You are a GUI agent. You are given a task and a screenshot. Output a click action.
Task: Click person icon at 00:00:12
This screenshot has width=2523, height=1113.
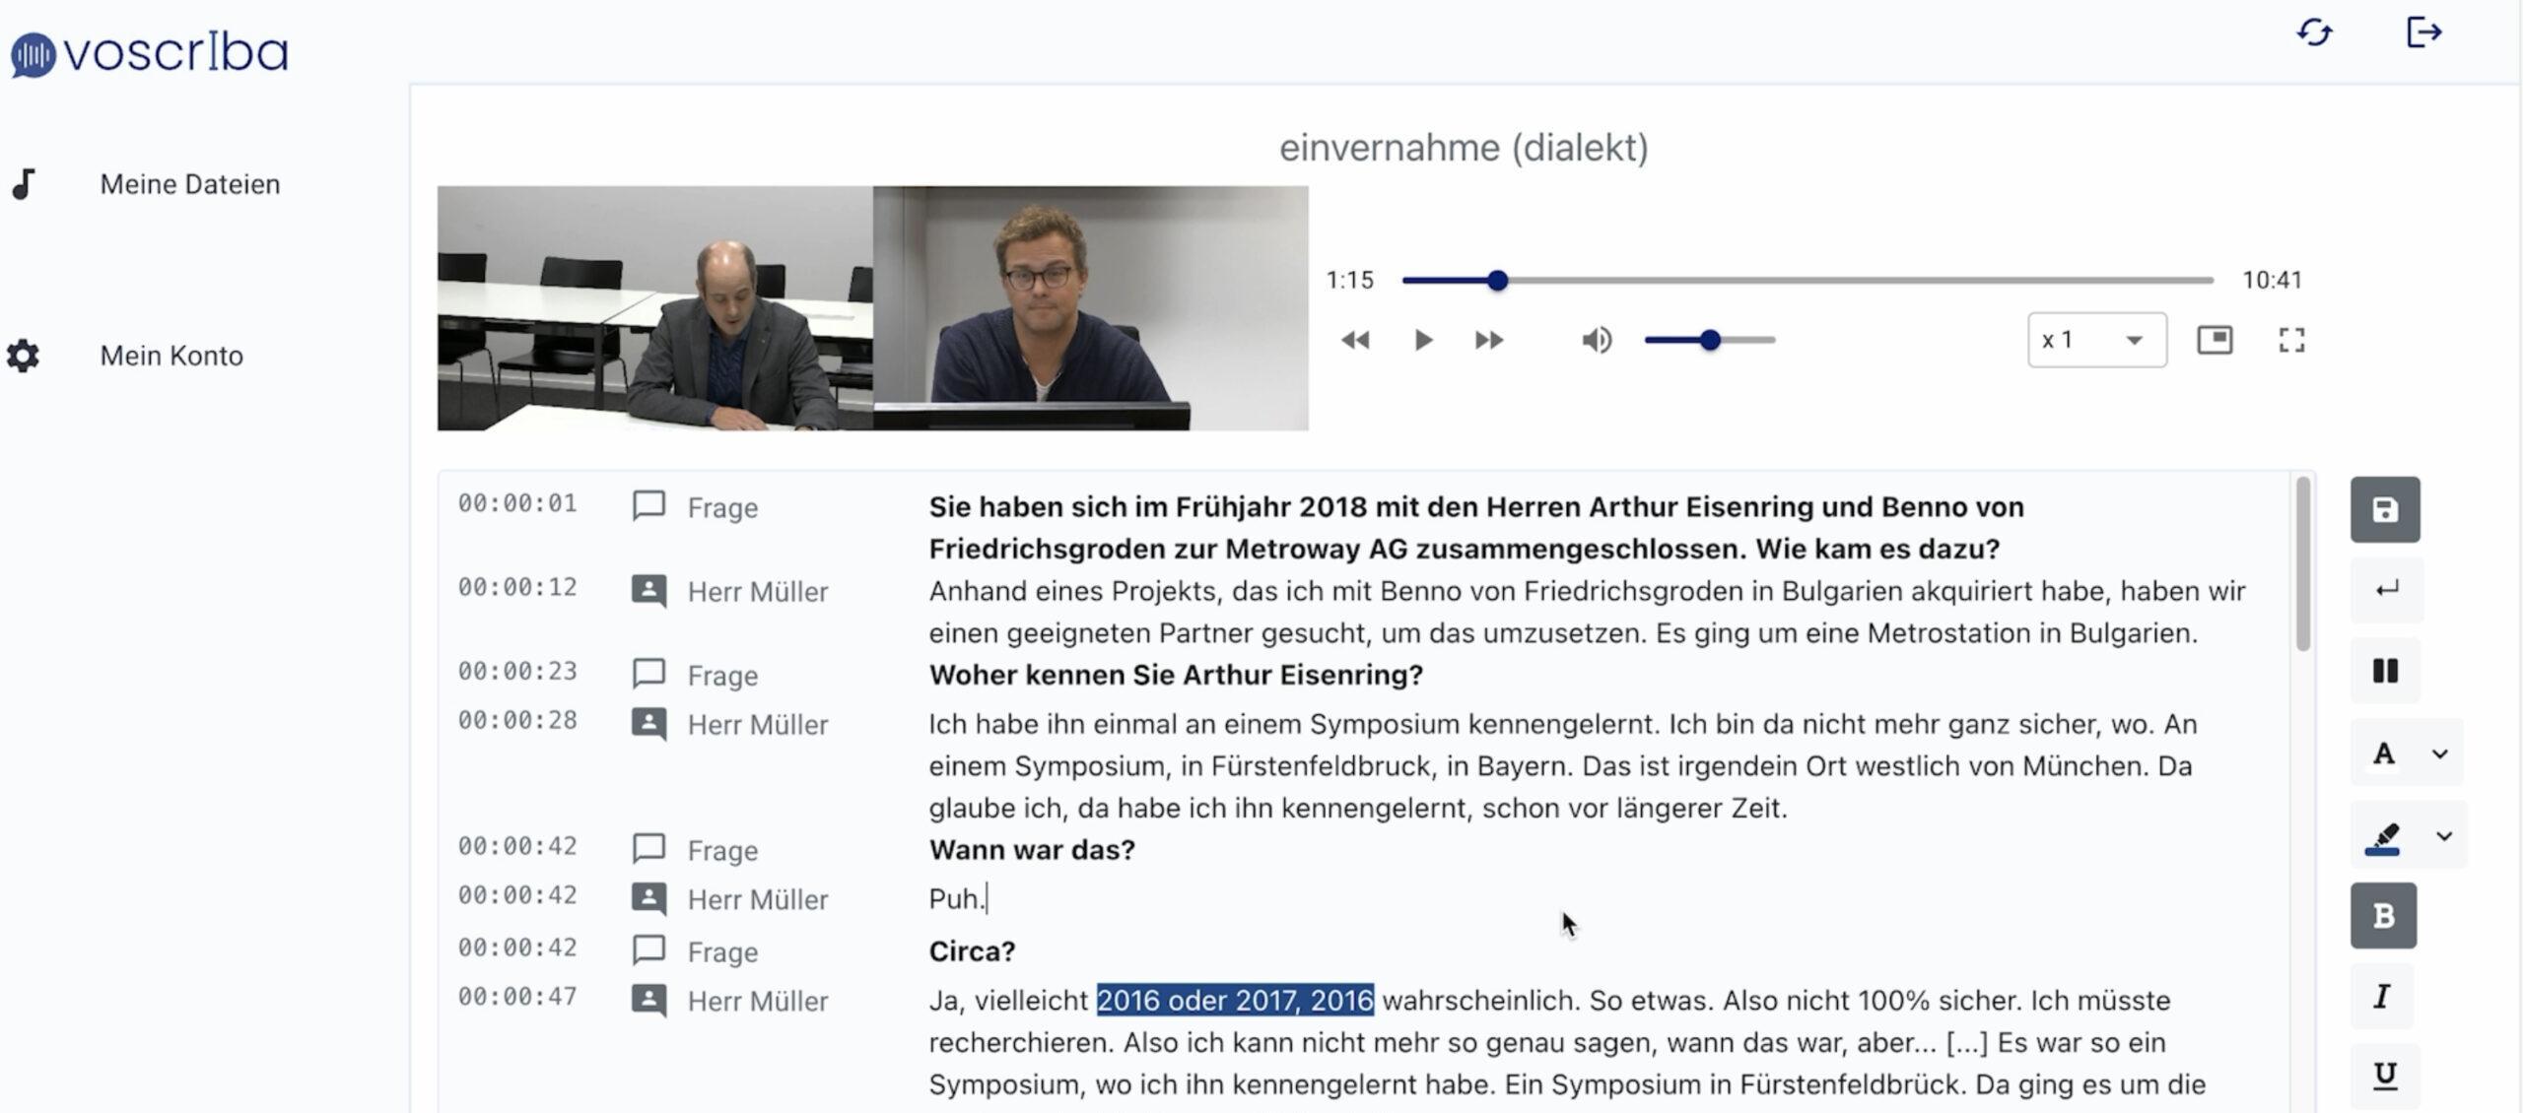tap(648, 591)
